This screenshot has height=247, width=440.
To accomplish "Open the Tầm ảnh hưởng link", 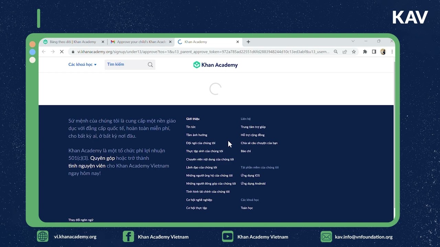I will pos(197,135).
